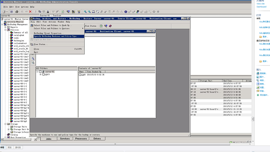Switch to the Processes tab
The height and width of the screenshot is (152, 270).
[x=81, y=139]
